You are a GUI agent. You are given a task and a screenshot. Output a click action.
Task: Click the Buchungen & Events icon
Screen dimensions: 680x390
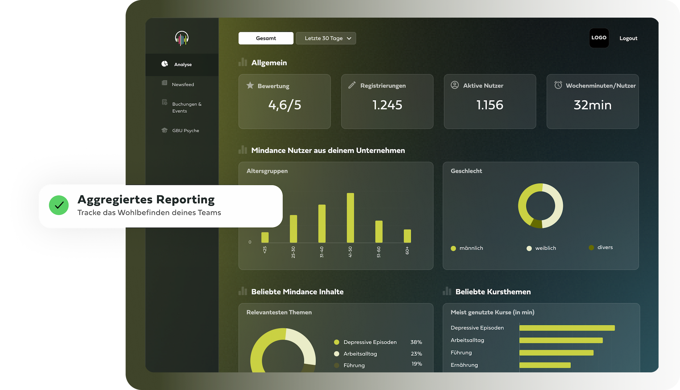tap(164, 102)
